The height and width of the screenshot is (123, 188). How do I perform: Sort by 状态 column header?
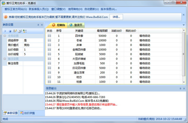click(x=50, y=31)
